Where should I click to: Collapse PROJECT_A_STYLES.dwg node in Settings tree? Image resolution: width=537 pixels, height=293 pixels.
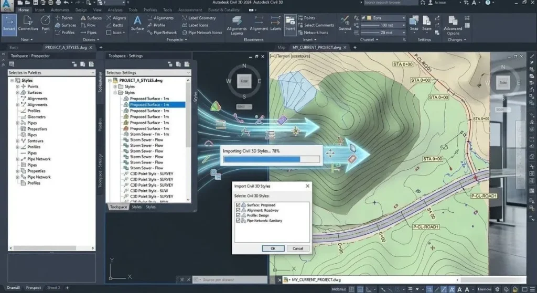pos(110,80)
